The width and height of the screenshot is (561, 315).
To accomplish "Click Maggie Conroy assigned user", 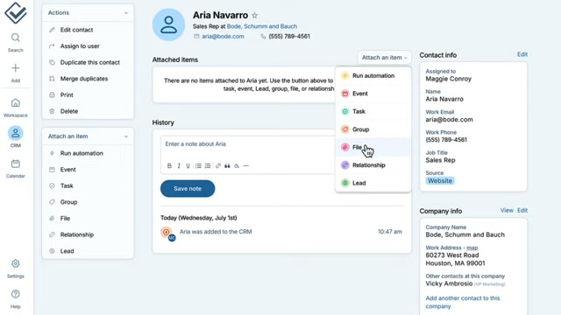I will pos(448,79).
